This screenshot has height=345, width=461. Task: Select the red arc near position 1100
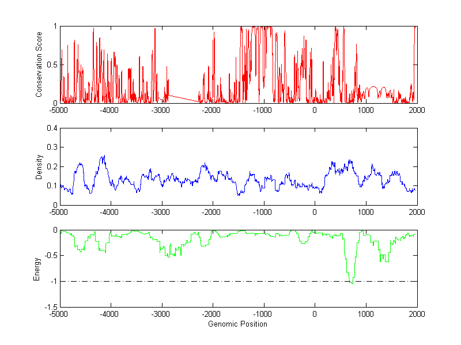tap(372, 88)
